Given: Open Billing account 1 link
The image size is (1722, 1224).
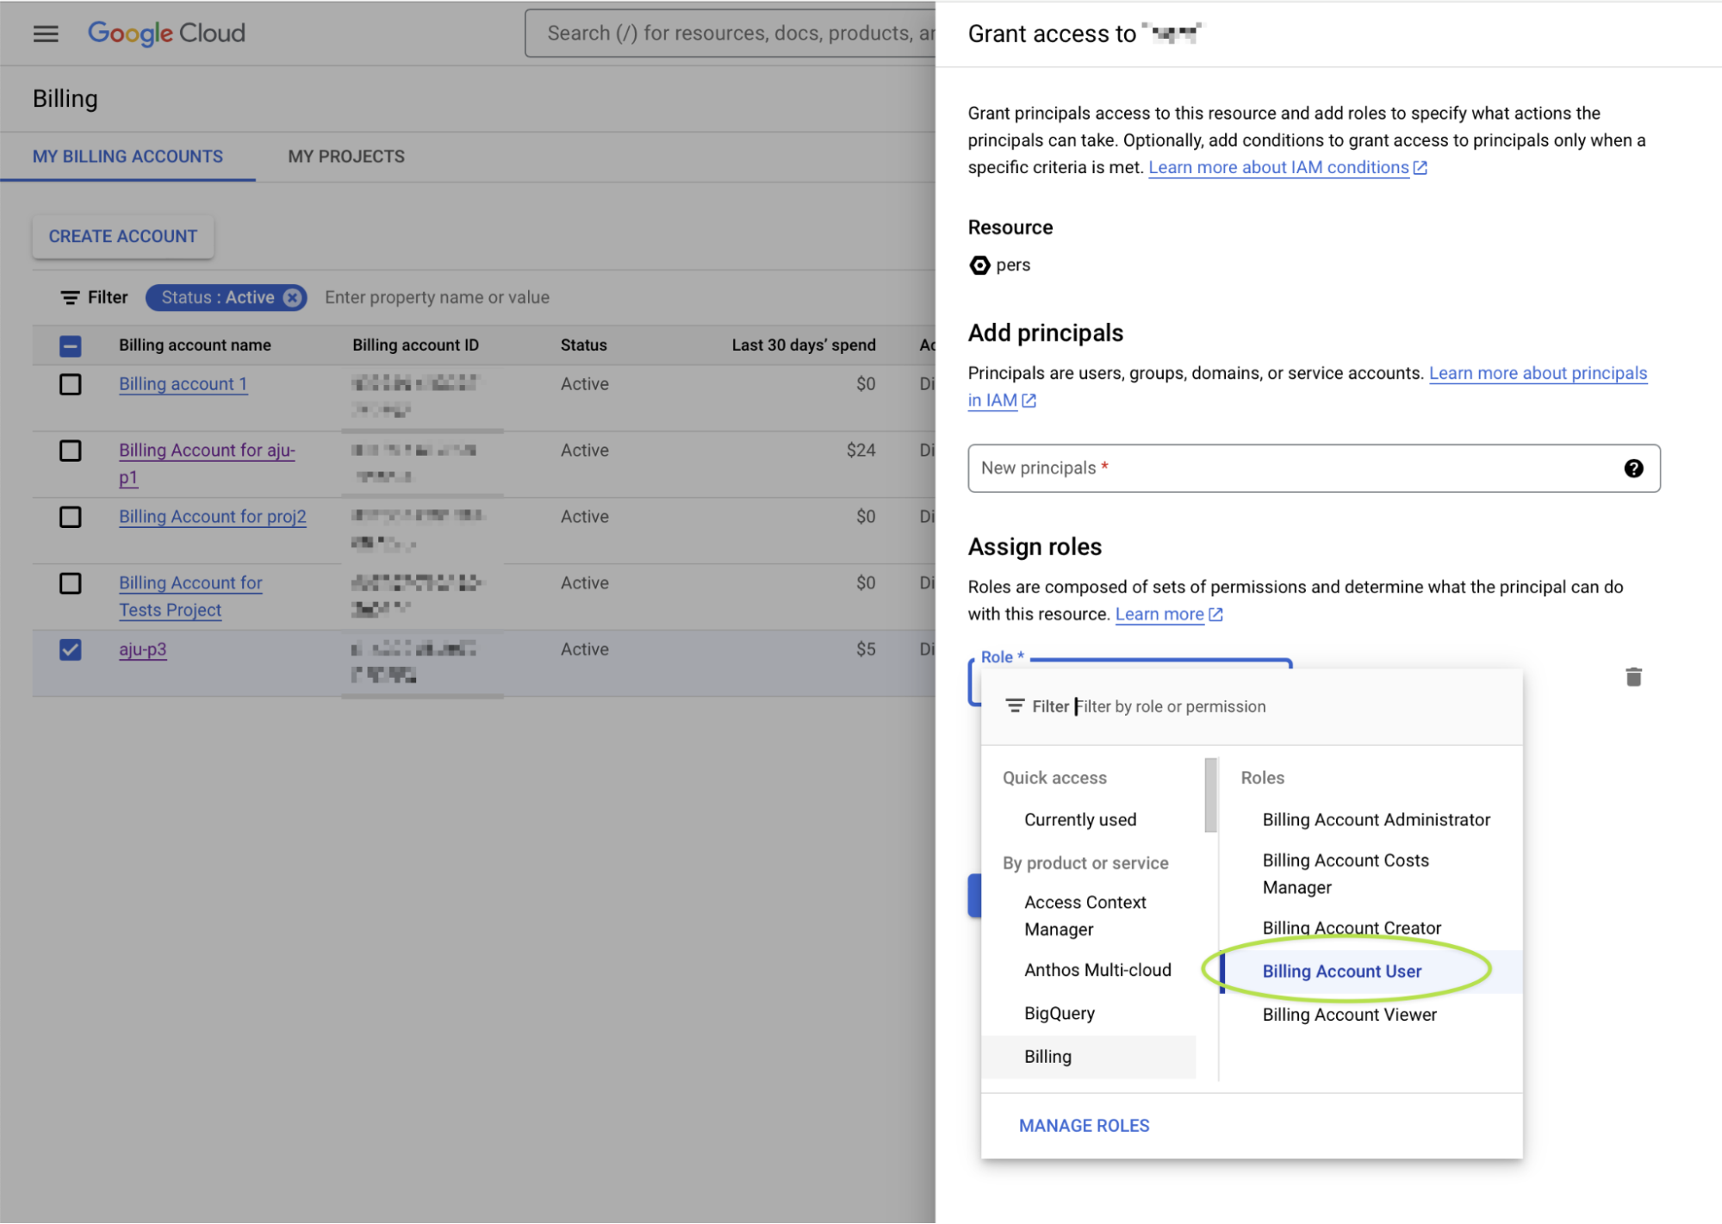Looking at the screenshot, I should click(x=183, y=384).
